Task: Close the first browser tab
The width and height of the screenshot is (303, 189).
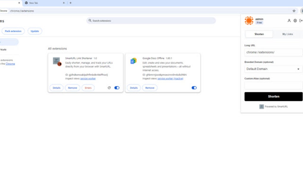Action: pyautogui.click(x=19, y=3)
